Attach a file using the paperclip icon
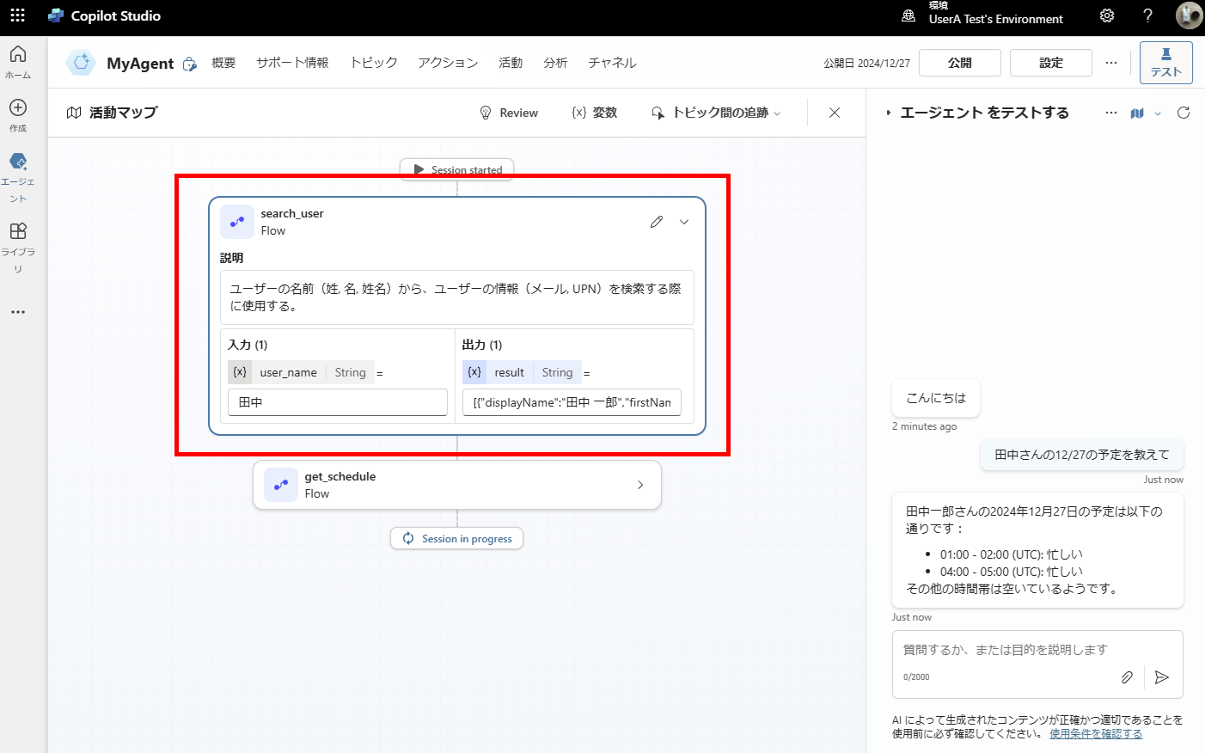Image resolution: width=1205 pixels, height=753 pixels. click(1127, 677)
